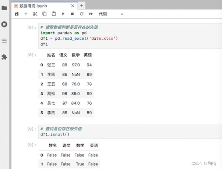The image size is (222, 169).
Task: Open the file browser sidebar icon
Action: (4, 8)
